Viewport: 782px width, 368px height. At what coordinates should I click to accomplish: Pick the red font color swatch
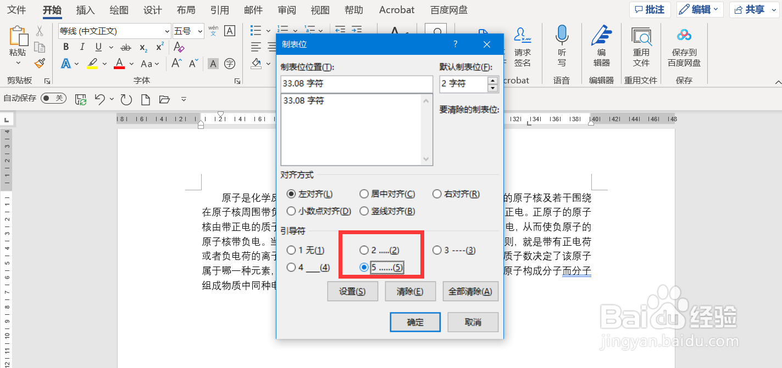click(x=120, y=64)
